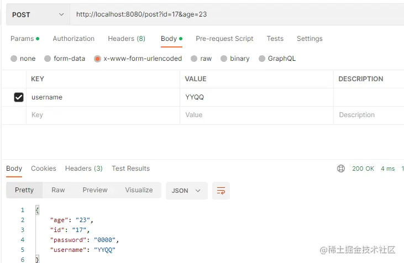The width and height of the screenshot is (404, 263).
Task: Select the GraphQL radio option
Action: 262,59
